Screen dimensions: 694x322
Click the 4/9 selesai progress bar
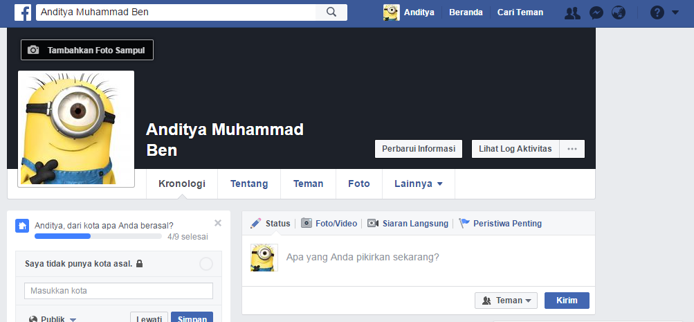click(x=98, y=237)
